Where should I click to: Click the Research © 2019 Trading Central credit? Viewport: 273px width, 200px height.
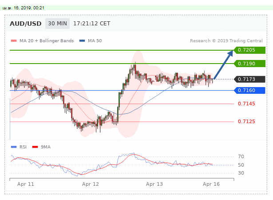226,41
